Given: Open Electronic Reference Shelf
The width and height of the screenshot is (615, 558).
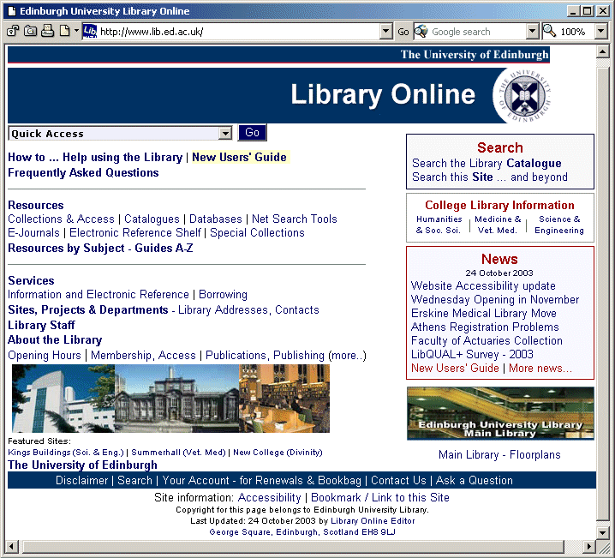Looking at the screenshot, I should [135, 232].
